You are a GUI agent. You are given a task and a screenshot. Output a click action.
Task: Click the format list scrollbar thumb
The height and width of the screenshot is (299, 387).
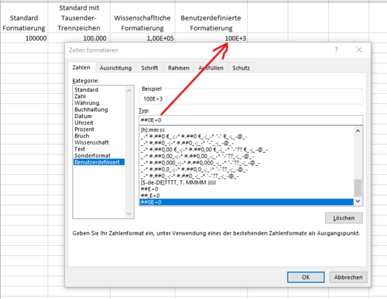pyautogui.click(x=358, y=188)
